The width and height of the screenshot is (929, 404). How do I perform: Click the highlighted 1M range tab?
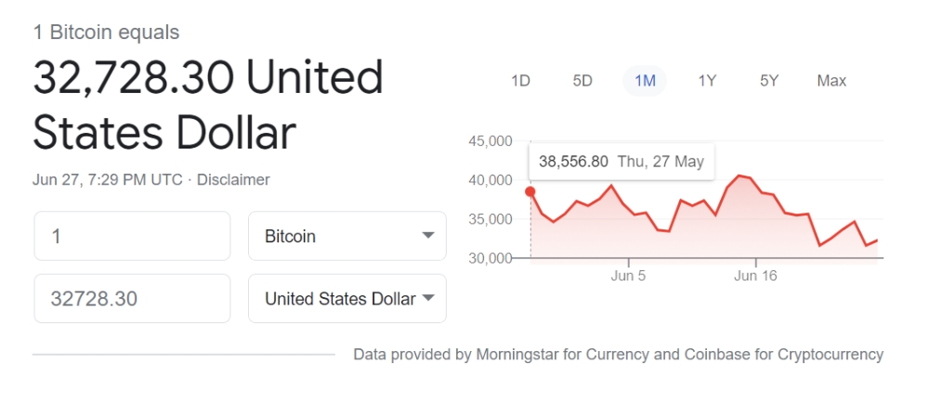[x=645, y=81]
